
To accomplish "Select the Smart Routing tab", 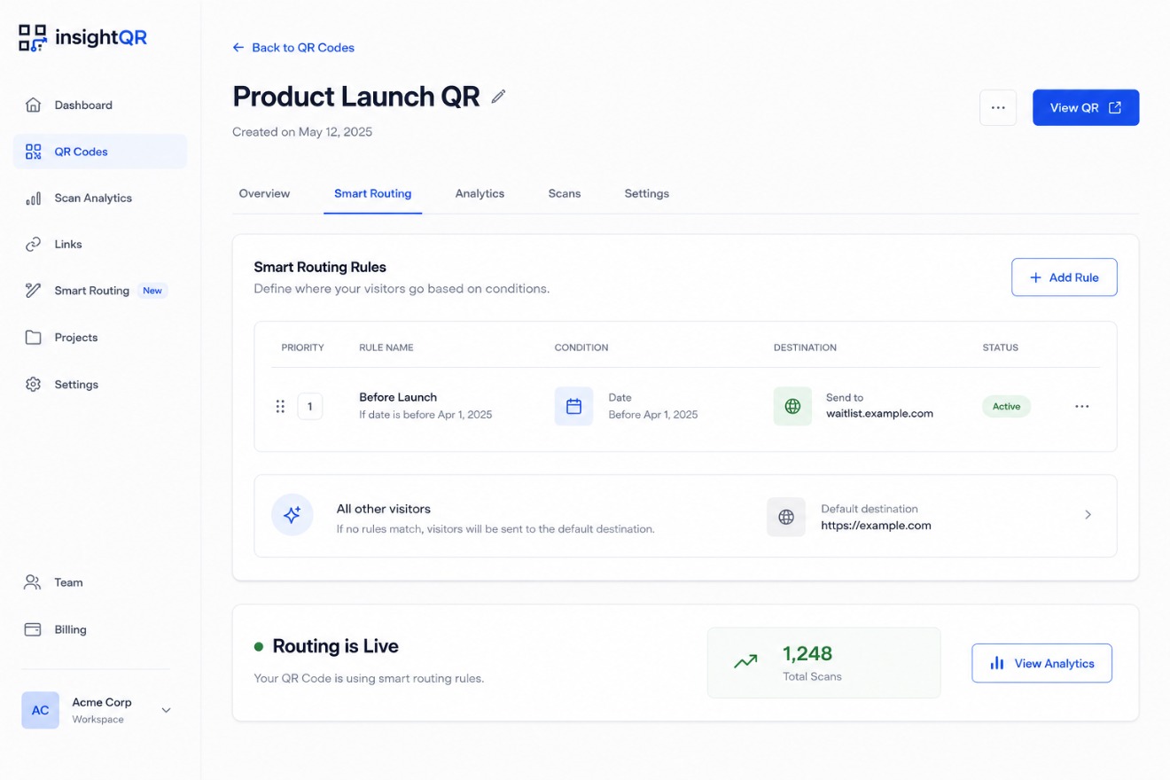I will coord(373,193).
